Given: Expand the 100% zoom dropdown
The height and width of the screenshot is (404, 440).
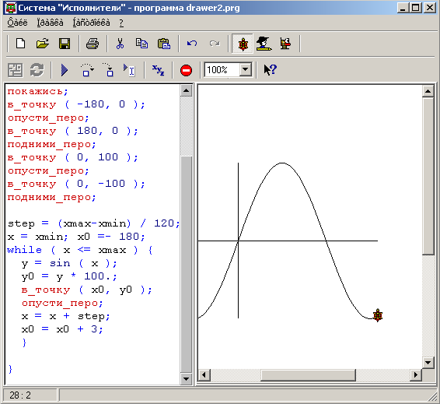Looking at the screenshot, I should [246, 69].
